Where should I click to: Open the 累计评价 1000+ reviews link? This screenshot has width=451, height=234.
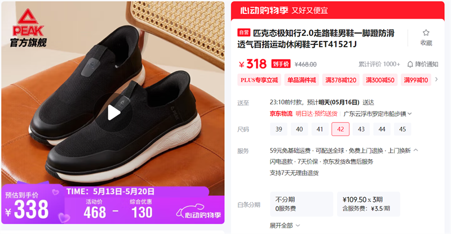pos(379,64)
